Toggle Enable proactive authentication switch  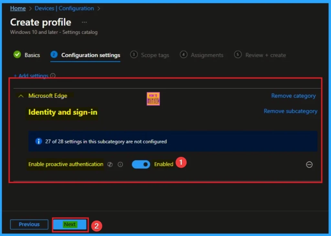[x=141, y=164]
